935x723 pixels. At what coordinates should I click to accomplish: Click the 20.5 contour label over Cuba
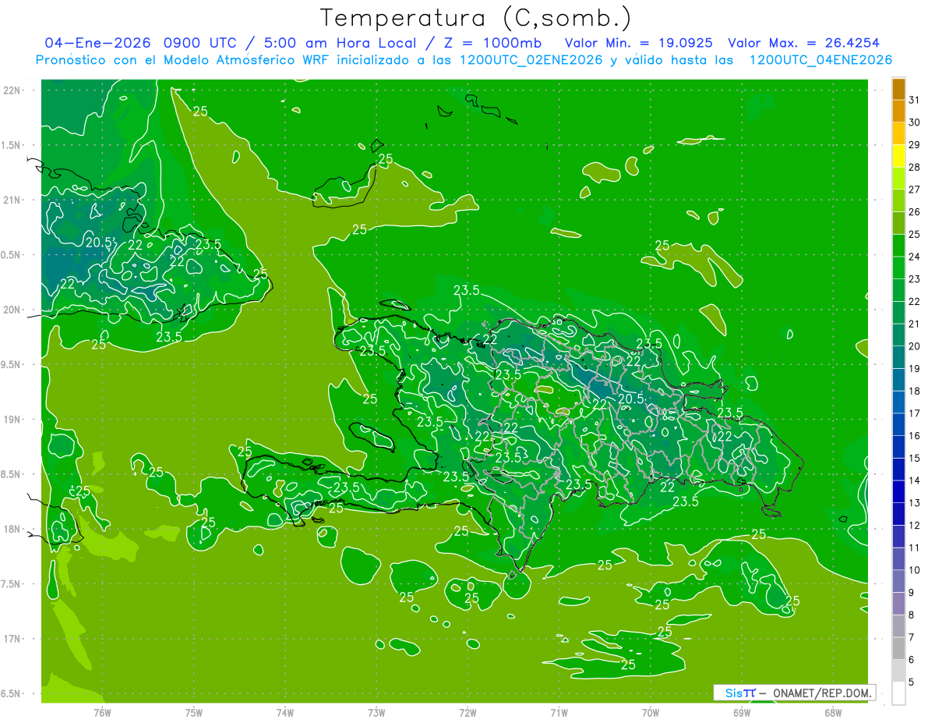[101, 243]
